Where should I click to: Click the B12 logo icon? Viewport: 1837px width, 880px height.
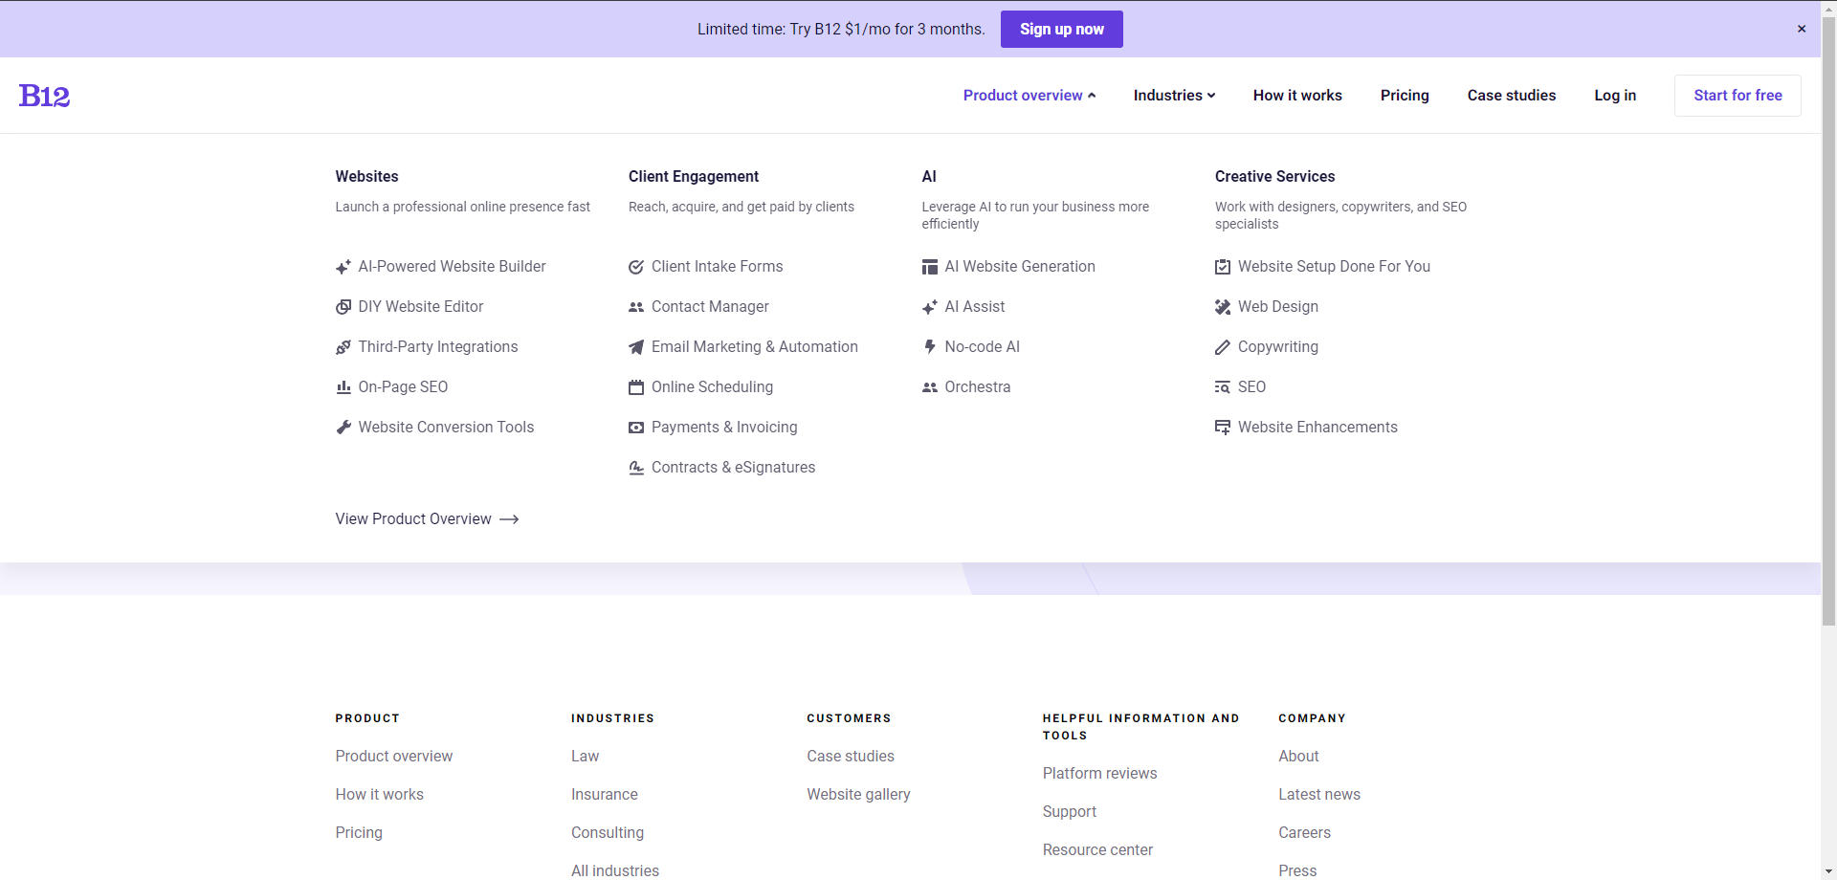[44, 96]
